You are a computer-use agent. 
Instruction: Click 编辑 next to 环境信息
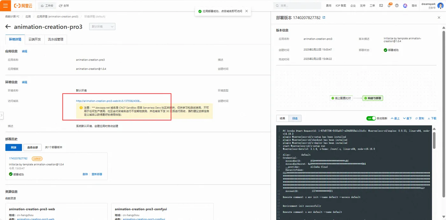pos(25,82)
